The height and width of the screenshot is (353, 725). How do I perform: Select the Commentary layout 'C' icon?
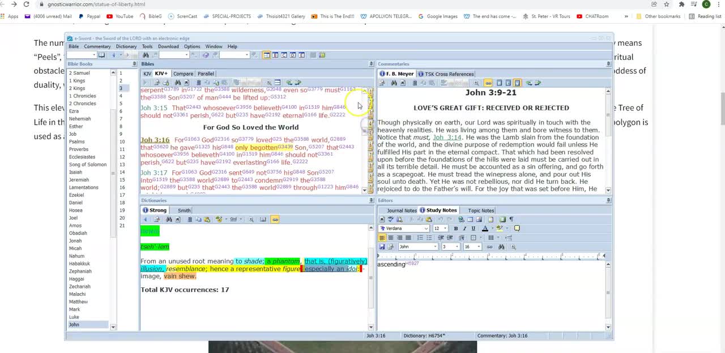click(284, 55)
